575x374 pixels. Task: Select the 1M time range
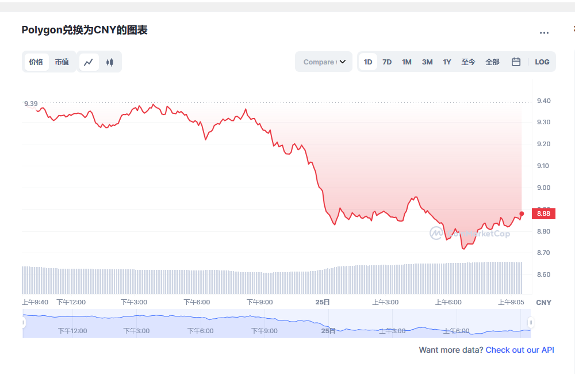(x=407, y=62)
